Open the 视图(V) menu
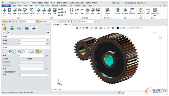Image resolution: width=169 pixels, height=96 pixels. click(x=47, y=3)
